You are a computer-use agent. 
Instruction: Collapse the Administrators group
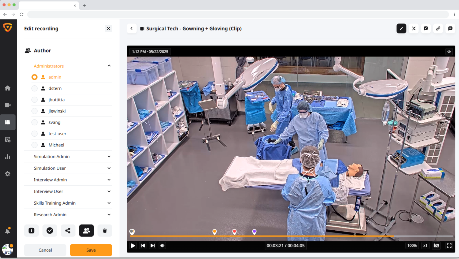tap(109, 65)
